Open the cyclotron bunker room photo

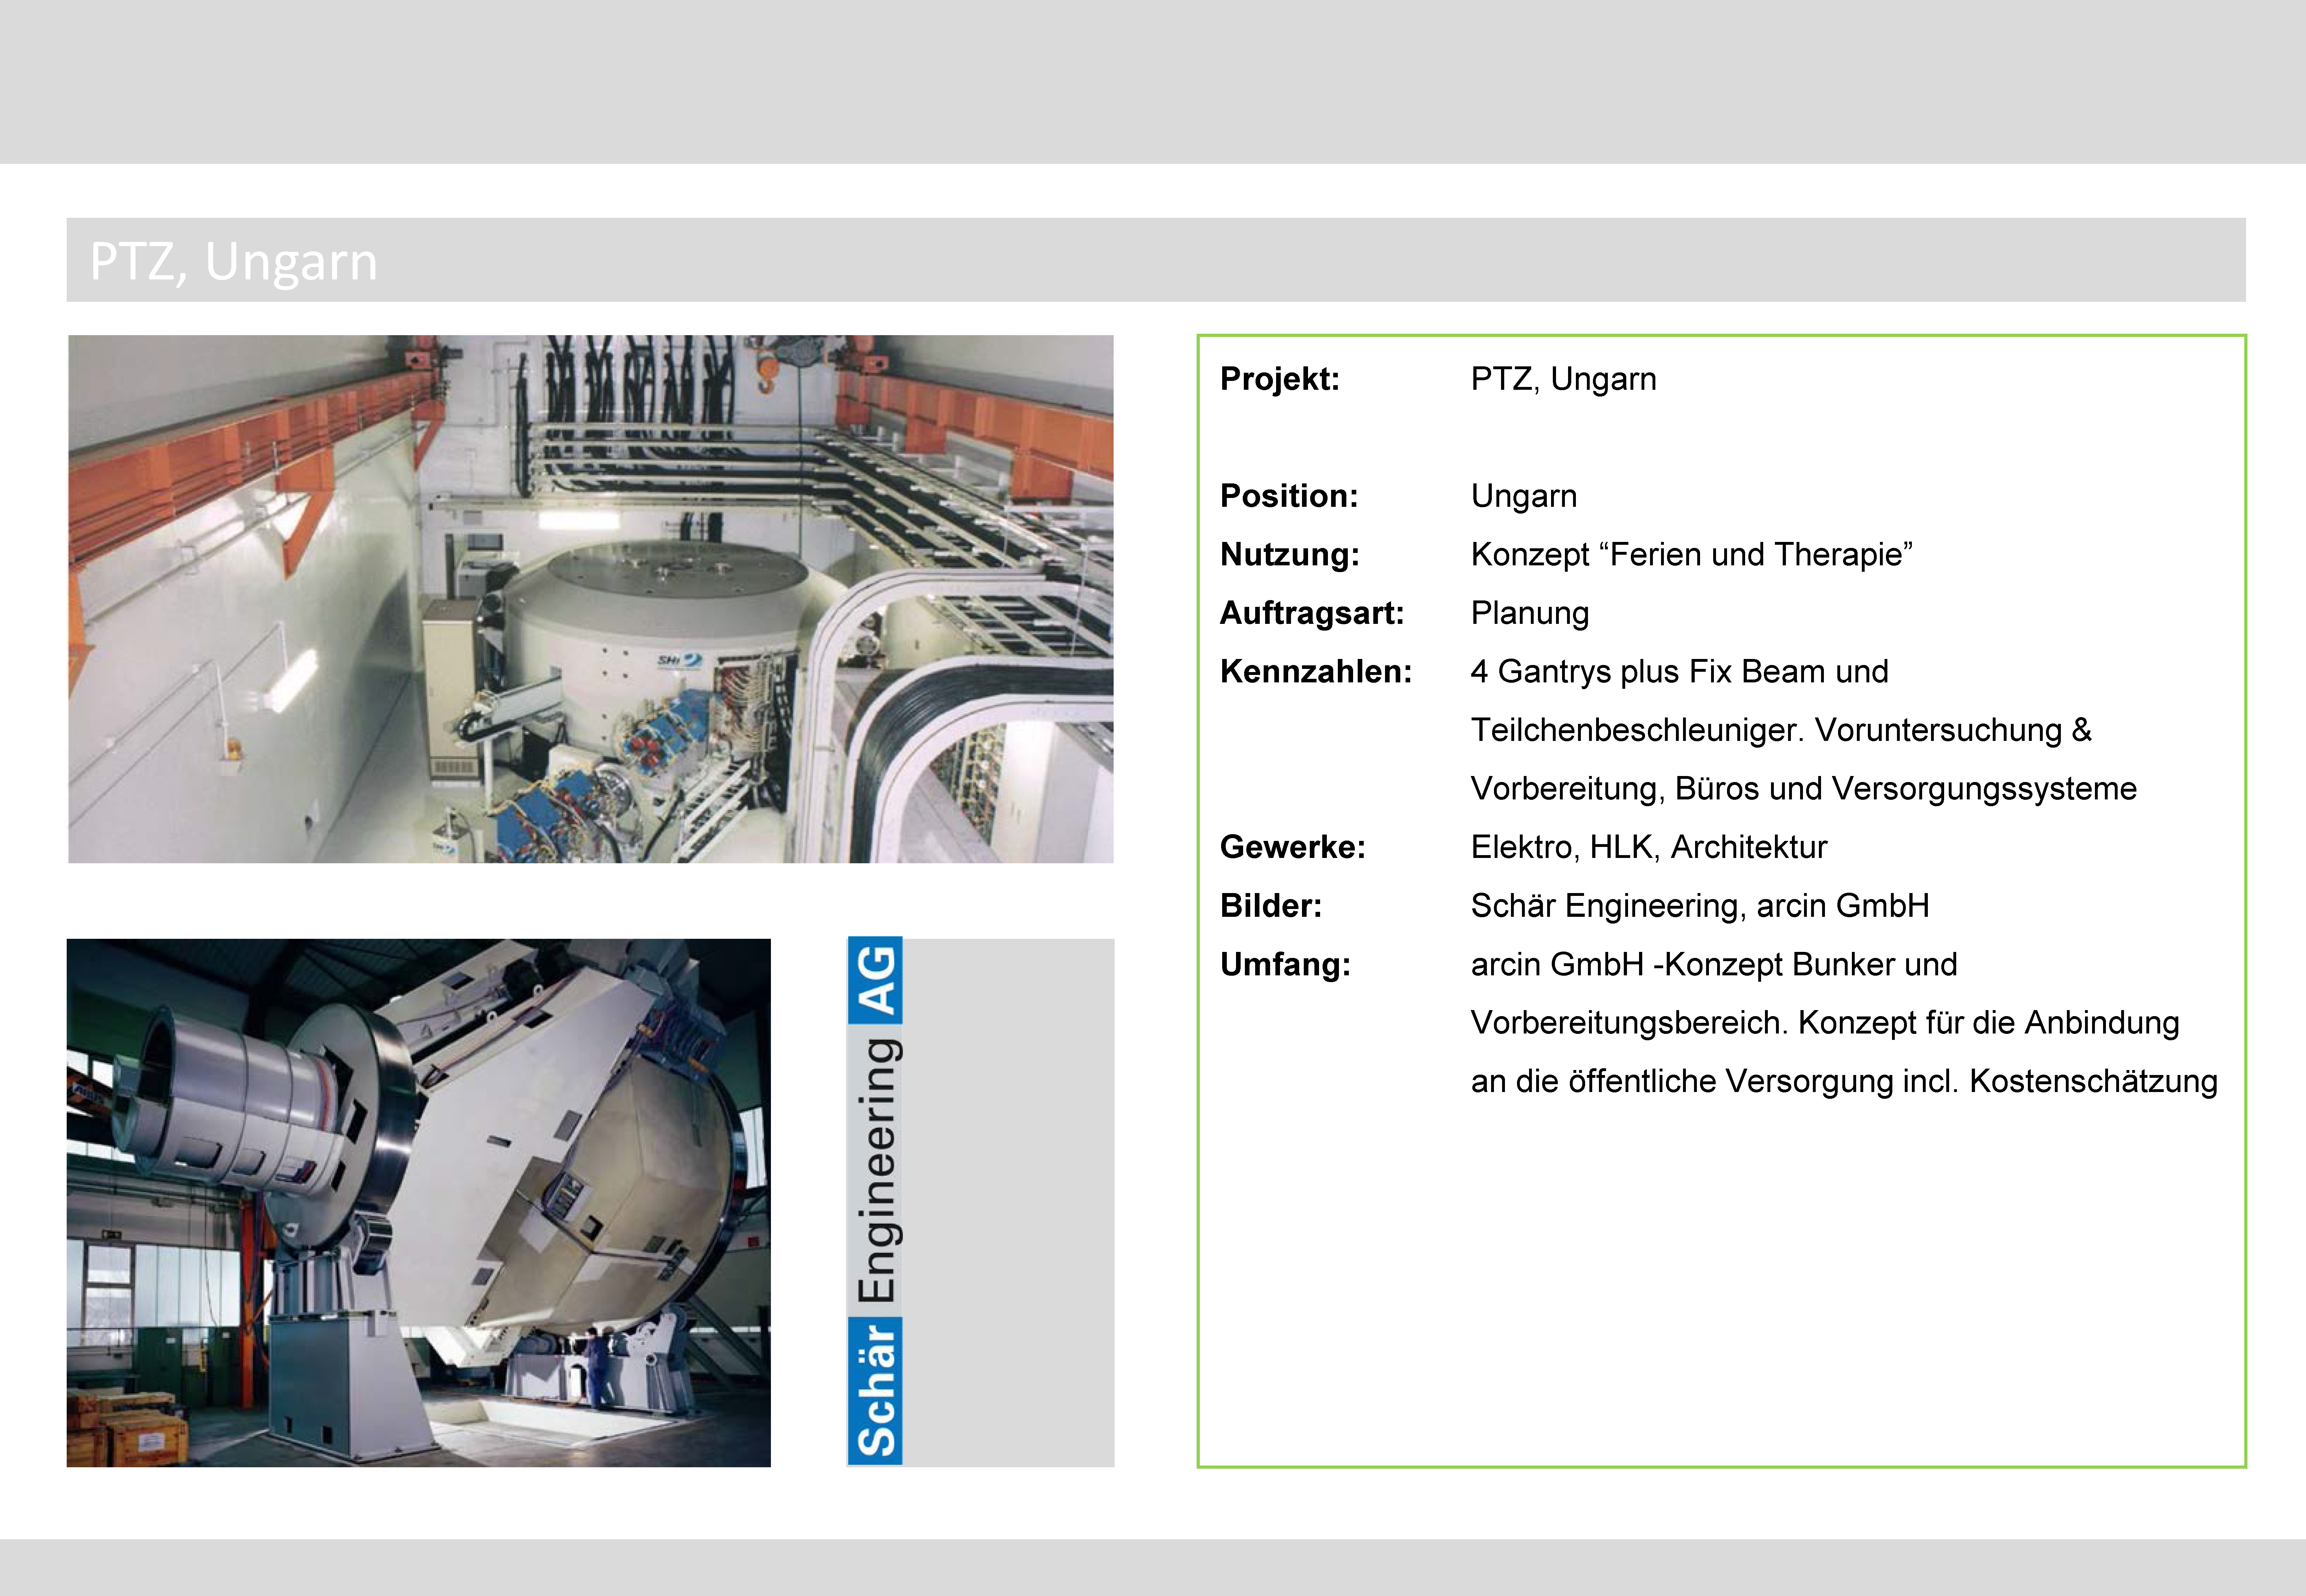(x=591, y=599)
